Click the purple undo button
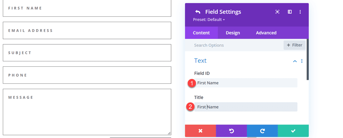This screenshot has width=343, height=138. pos(232,131)
